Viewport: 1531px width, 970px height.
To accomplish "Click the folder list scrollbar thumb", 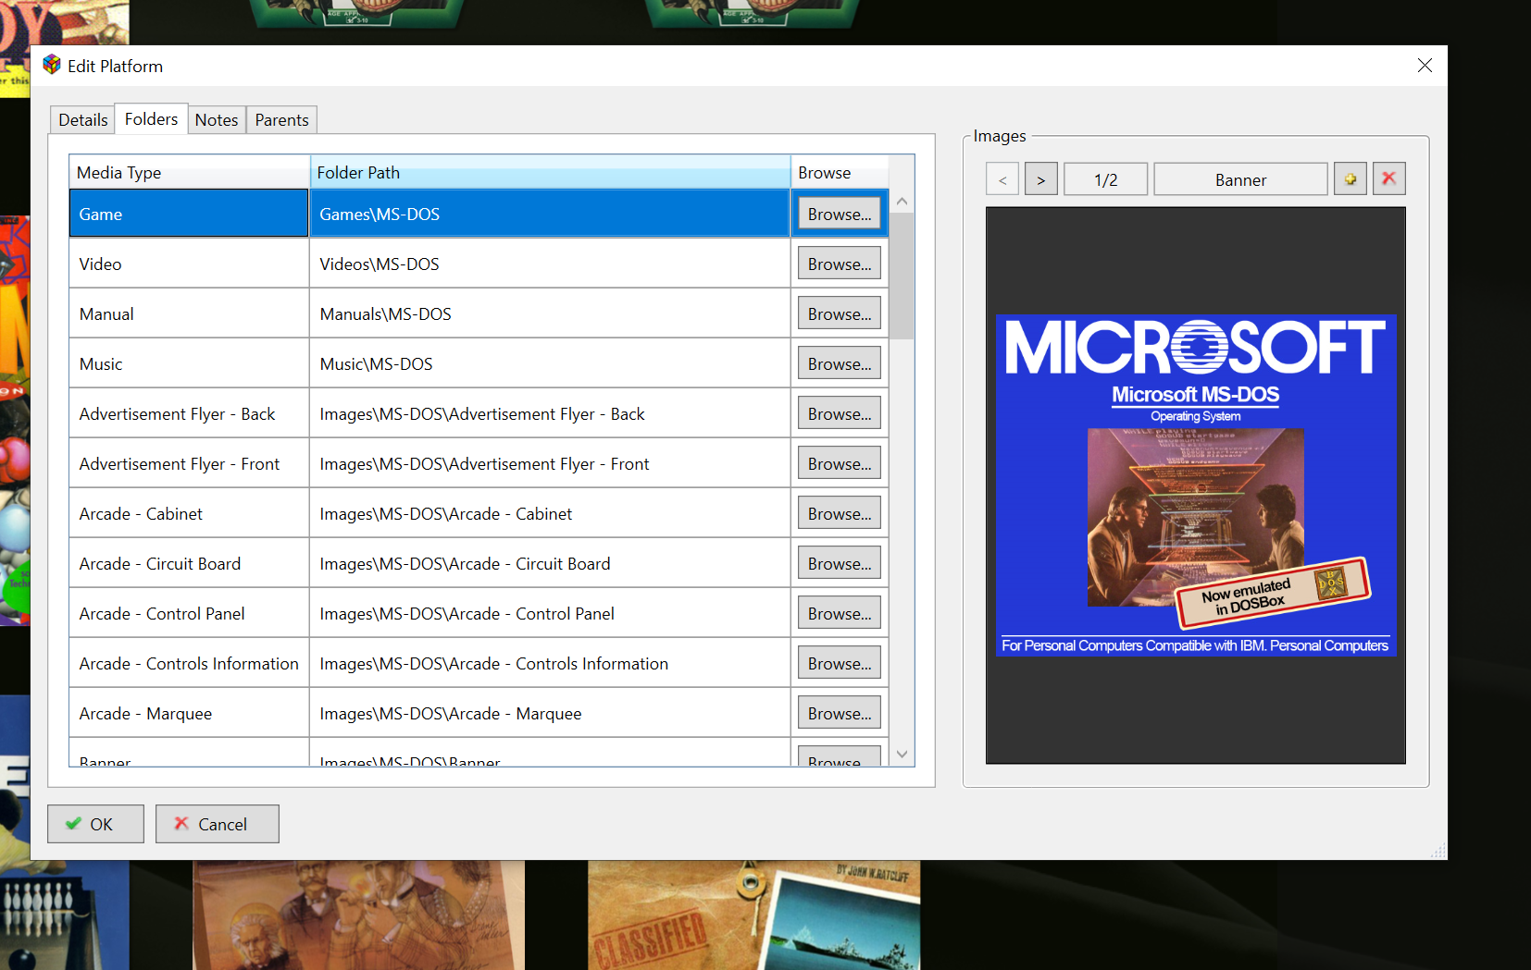I will 902,276.
